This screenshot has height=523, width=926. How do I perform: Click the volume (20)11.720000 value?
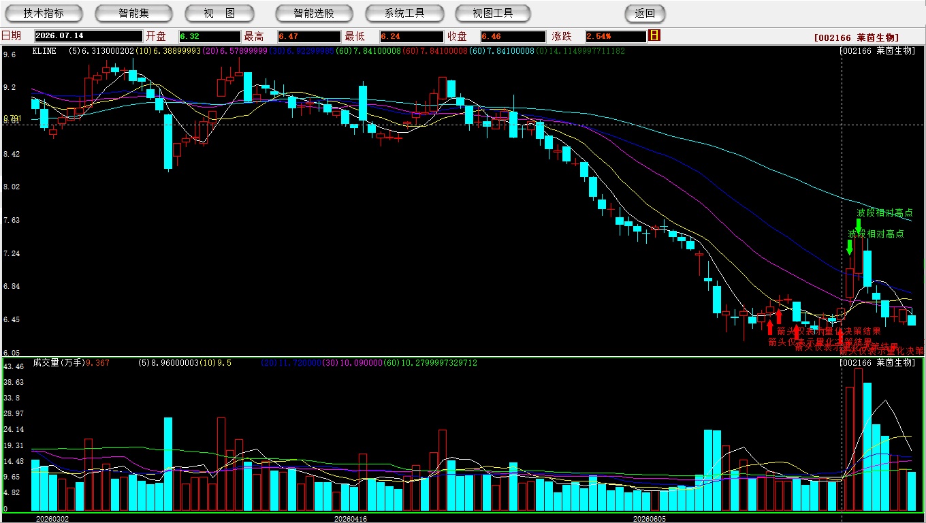291,363
